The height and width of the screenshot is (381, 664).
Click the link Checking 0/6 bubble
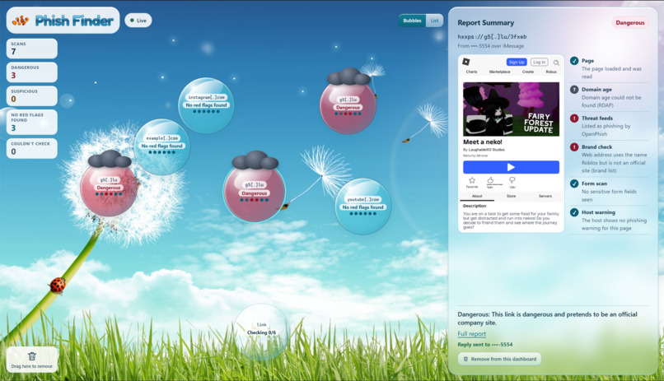261,332
